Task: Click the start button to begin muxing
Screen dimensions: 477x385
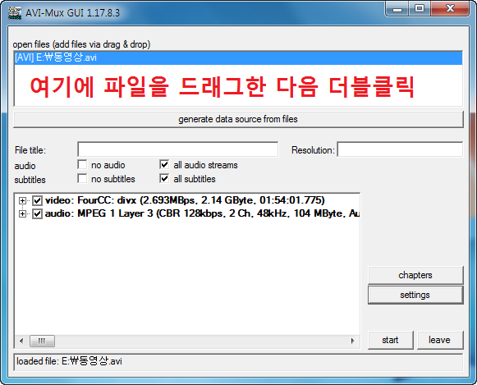Action: pyautogui.click(x=390, y=340)
